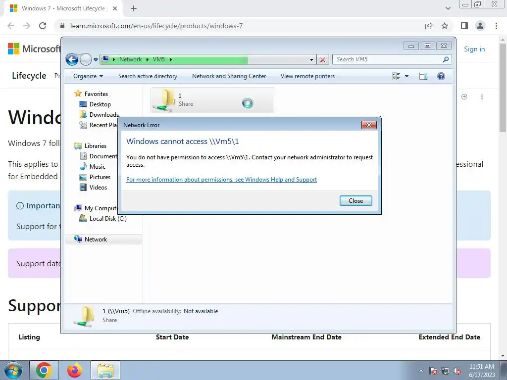The width and height of the screenshot is (507, 380).
Task: Click the Chrome back button
Action: click(11, 26)
